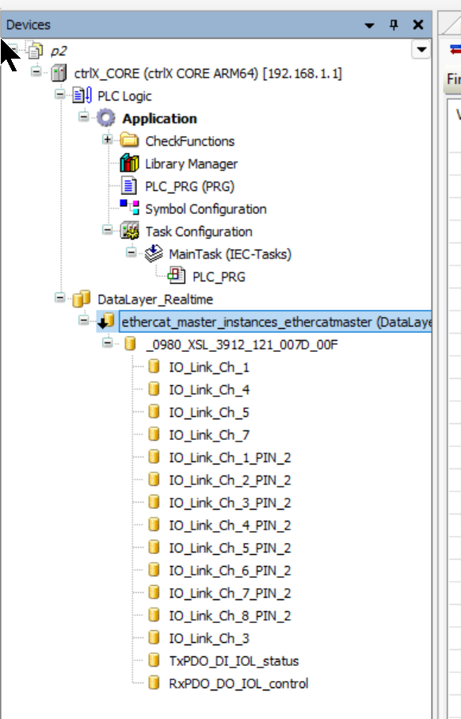This screenshot has width=461, height=719.
Task: Select _0980_XSL_3912_121_007D_00F entry
Action: click(x=242, y=344)
